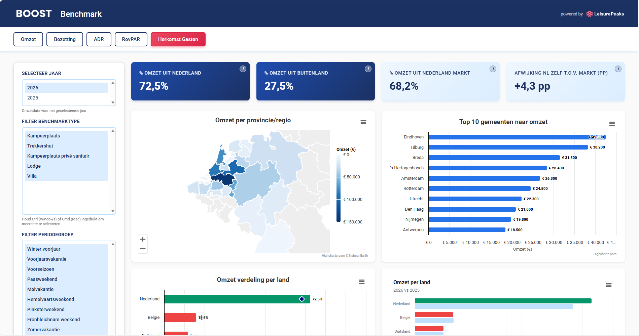
Task: Switch to the RevPAR tab
Action: pos(131,39)
